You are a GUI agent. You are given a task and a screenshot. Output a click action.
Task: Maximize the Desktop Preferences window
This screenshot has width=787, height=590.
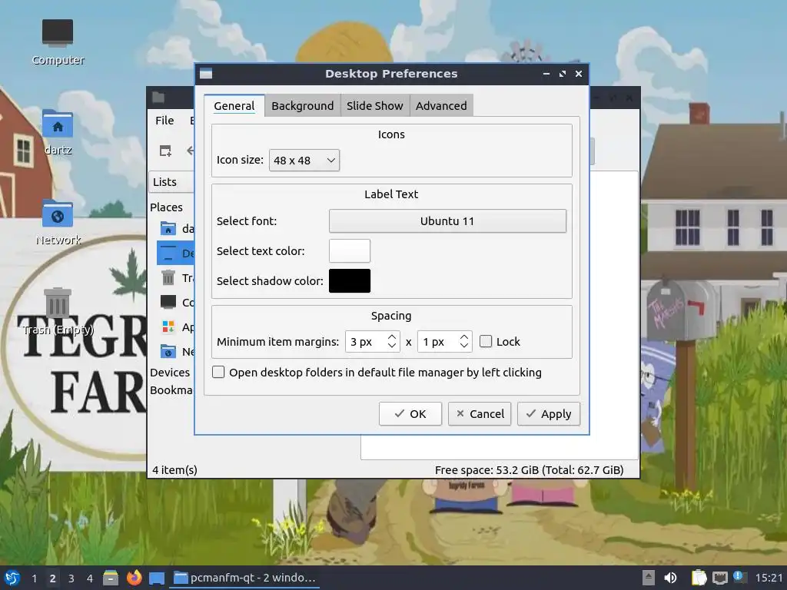562,74
